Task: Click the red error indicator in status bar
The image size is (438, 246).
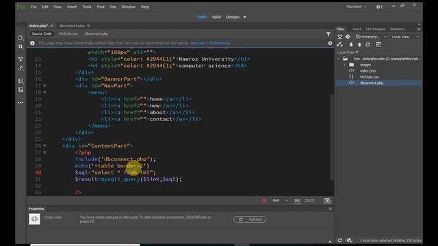Action: [x=264, y=200]
